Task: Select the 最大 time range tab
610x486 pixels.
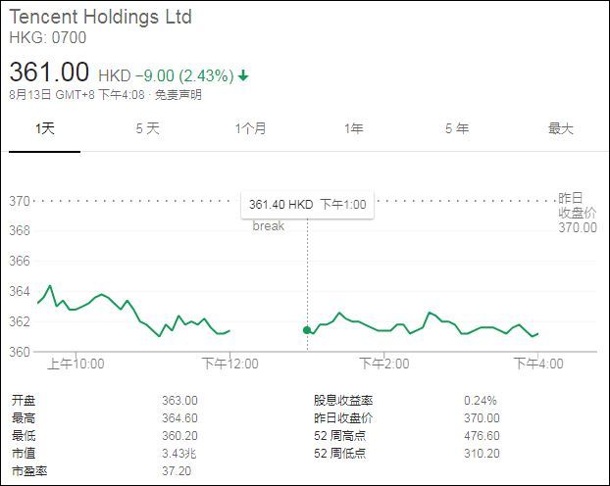Action: pyautogui.click(x=560, y=129)
